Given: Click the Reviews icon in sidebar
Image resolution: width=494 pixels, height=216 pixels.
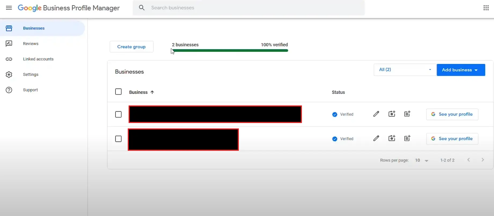Looking at the screenshot, I should pos(9,44).
